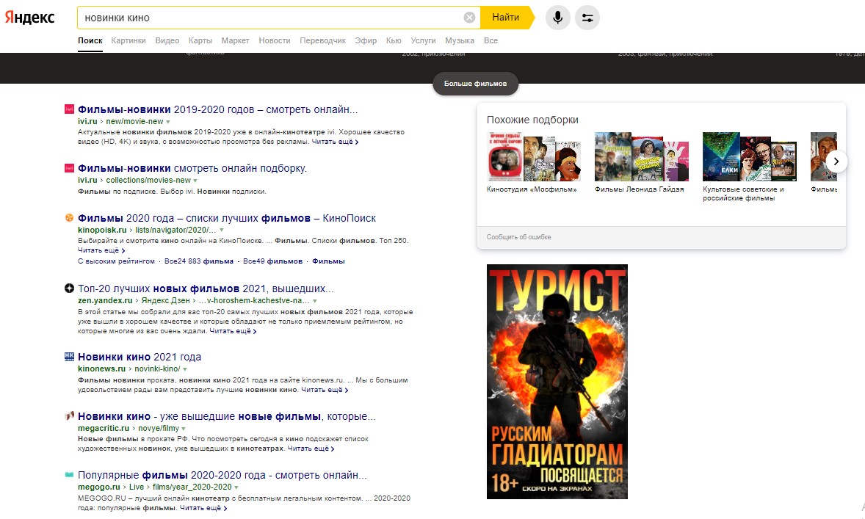Viewport: 865px width, 519px height.
Task: Open 'Фильмы-новинки 2019-2020 годов' result
Action: point(217,109)
